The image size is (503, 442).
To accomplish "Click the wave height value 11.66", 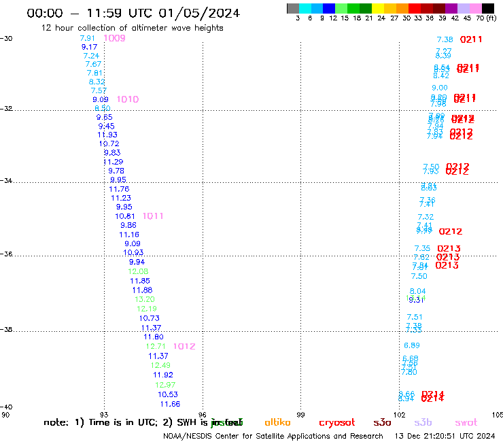I will (170, 404).
